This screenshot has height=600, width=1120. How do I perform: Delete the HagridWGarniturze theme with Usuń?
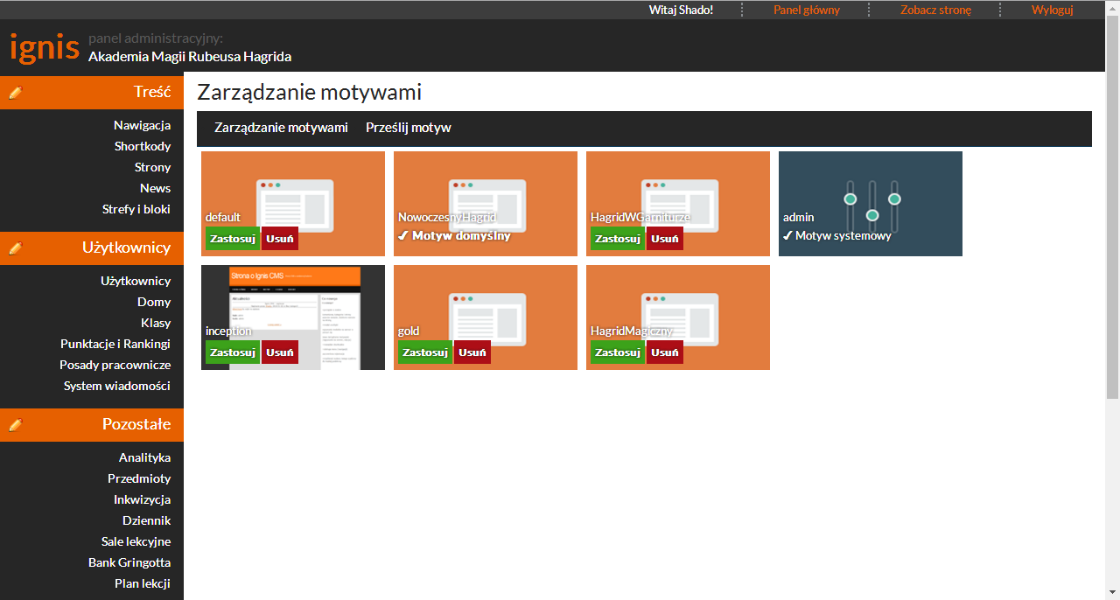tap(664, 239)
